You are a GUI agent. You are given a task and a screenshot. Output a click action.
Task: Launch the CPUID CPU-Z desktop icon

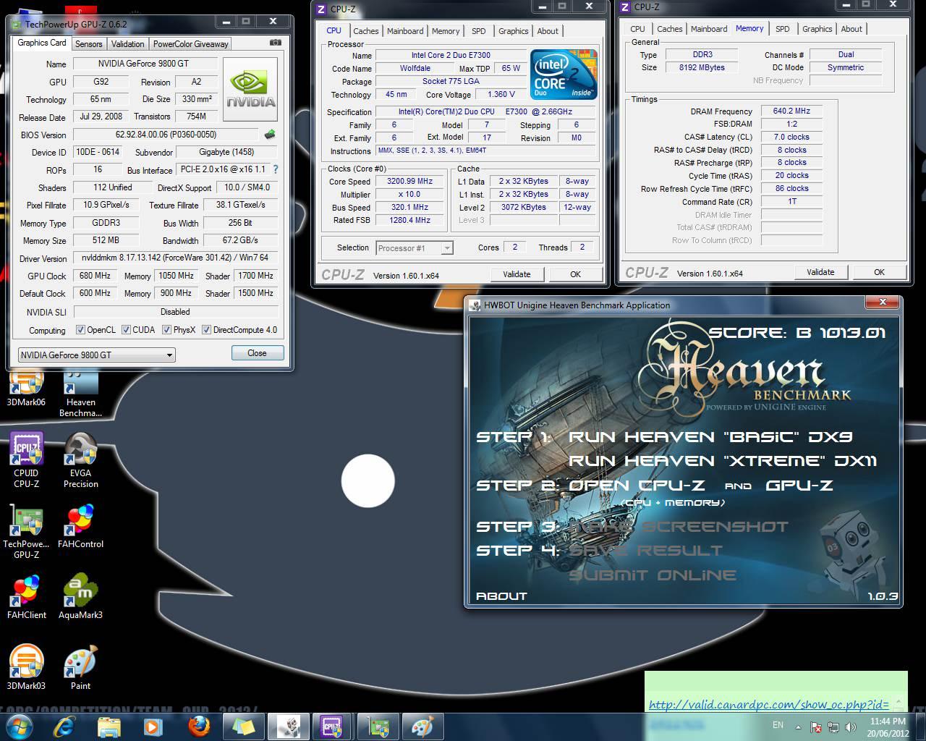26,460
